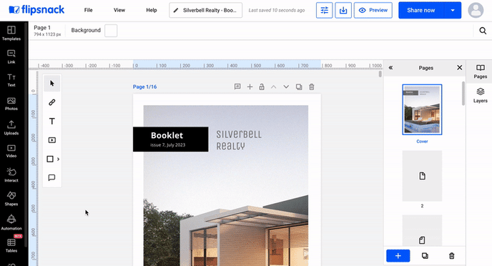Add a note to Page 1

click(237, 87)
